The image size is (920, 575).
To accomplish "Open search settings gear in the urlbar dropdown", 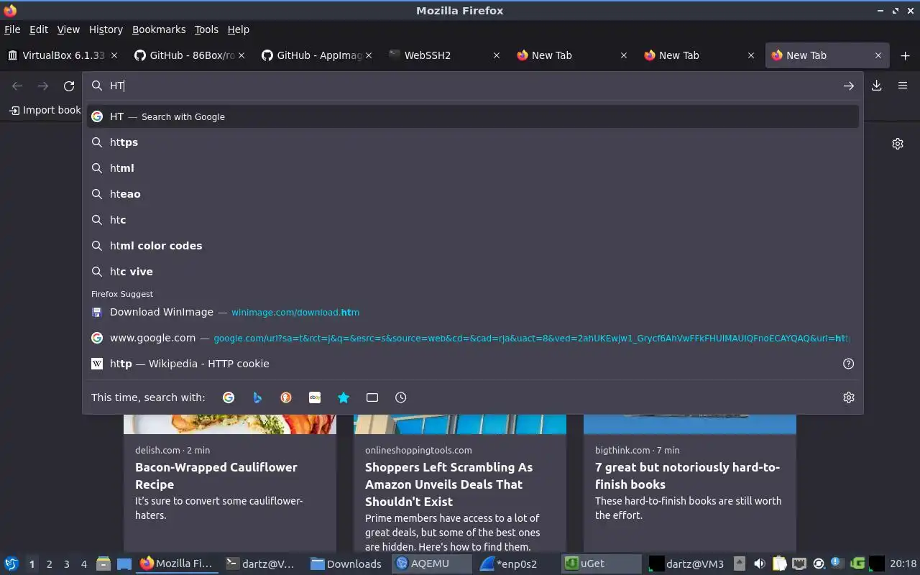I will [848, 397].
